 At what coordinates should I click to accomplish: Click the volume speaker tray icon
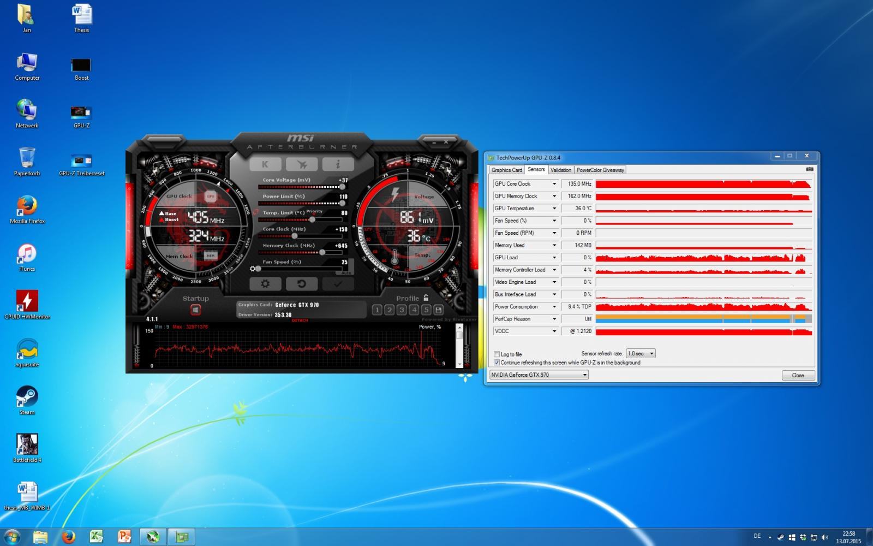[x=824, y=537]
